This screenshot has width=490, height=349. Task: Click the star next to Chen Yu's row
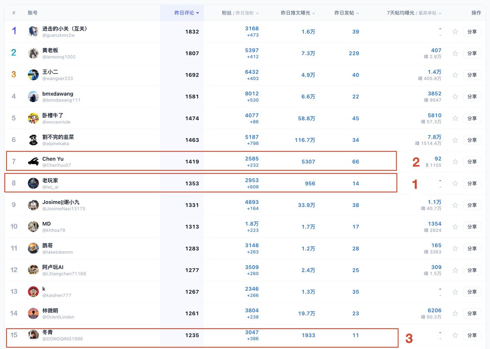[455, 162]
